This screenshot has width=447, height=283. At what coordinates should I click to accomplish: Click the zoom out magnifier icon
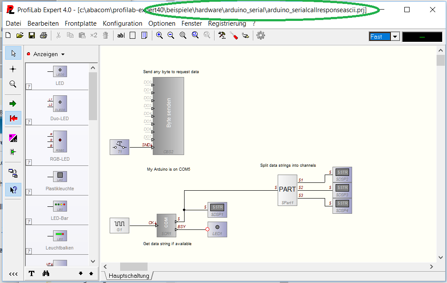coord(171,35)
